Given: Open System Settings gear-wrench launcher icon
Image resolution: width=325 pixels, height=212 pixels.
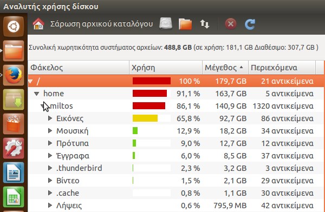Looking at the screenshot, I should pyautogui.click(x=14, y=148).
